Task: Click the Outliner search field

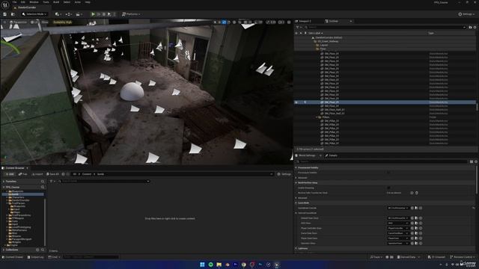Action: (385, 27)
